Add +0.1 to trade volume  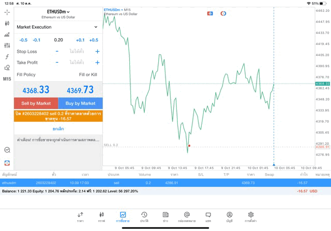[x=80, y=40]
